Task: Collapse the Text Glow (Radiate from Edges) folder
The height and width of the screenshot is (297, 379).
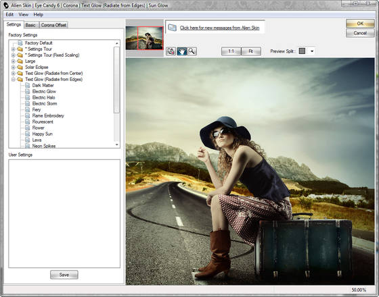Action: [x=14, y=80]
